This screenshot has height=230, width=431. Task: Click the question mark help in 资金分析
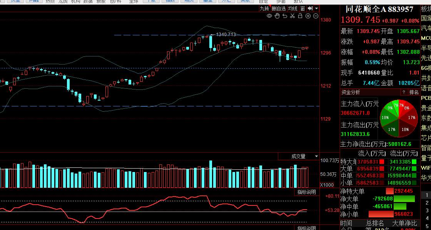coord(404,93)
